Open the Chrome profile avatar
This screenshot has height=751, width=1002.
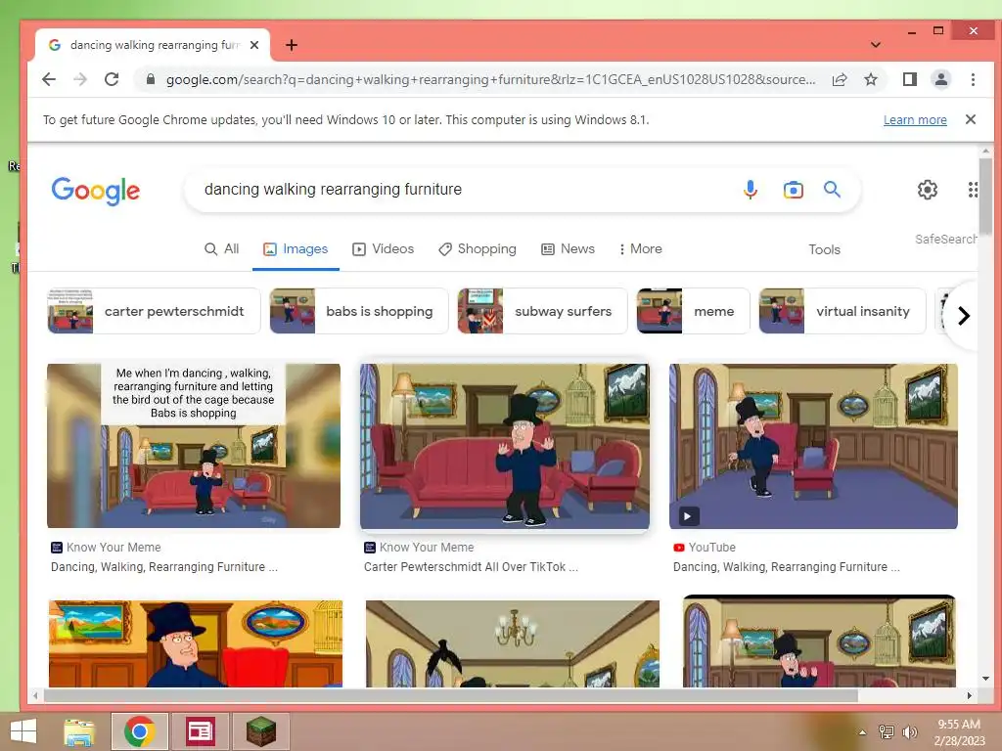click(940, 79)
